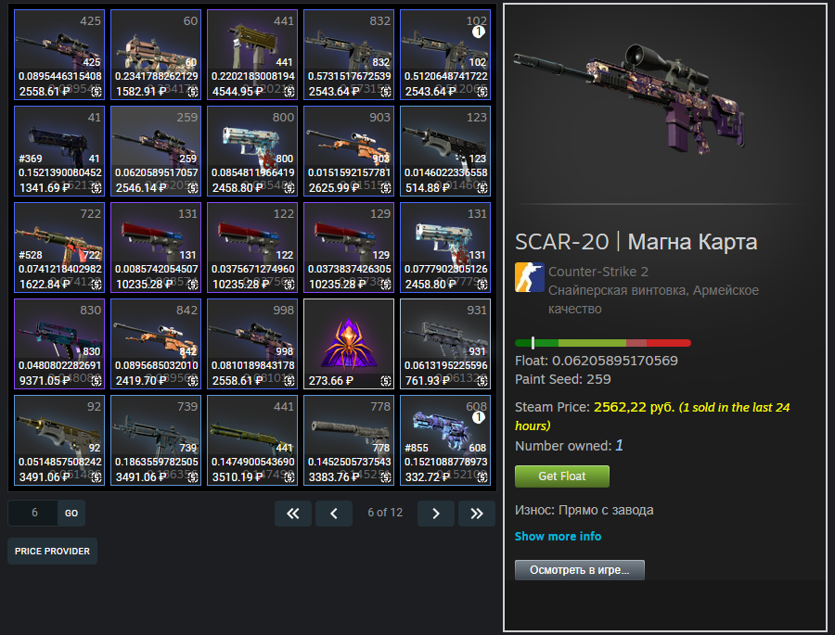Viewport: 835px width, 635px height.
Task: Select the MAC-10 item priced 4544.95
Action: pos(252,55)
